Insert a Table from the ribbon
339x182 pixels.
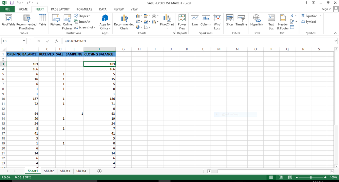click(42, 20)
